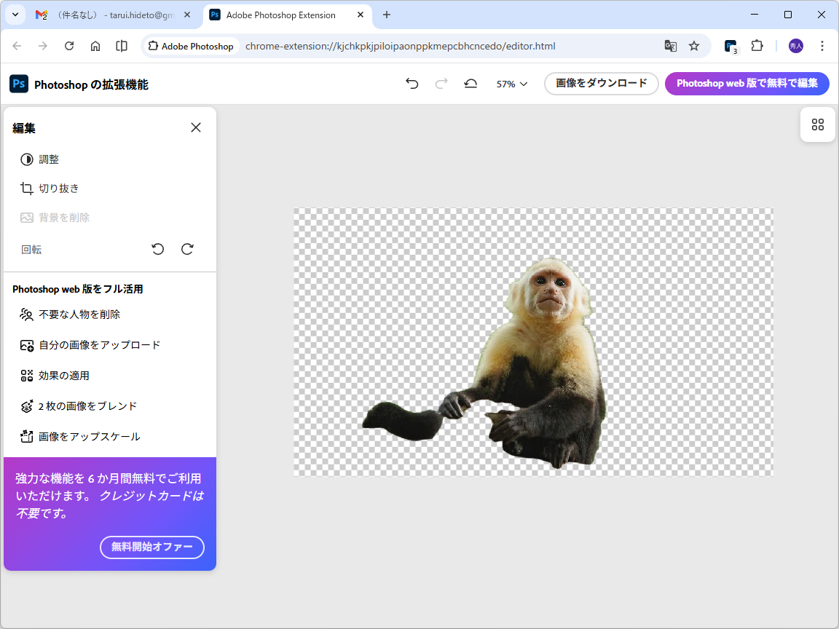The width and height of the screenshot is (839, 629).
Task: Rotate image clockwise
Action: [187, 249]
